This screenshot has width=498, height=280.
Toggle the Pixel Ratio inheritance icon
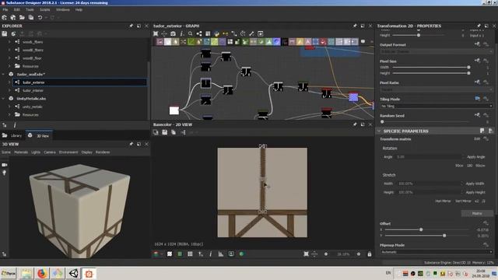[477, 82]
